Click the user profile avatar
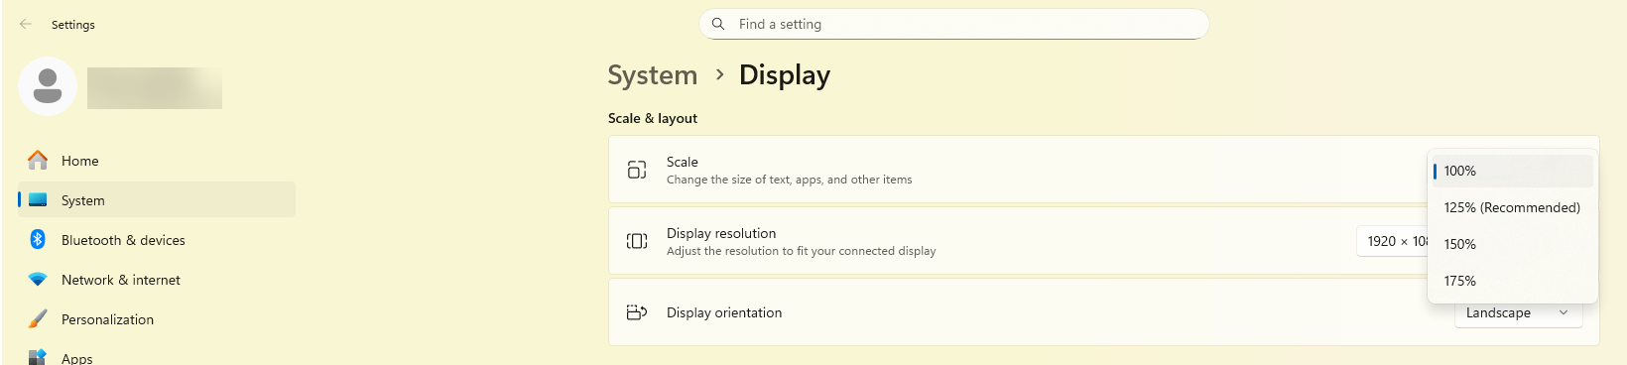 click(48, 86)
